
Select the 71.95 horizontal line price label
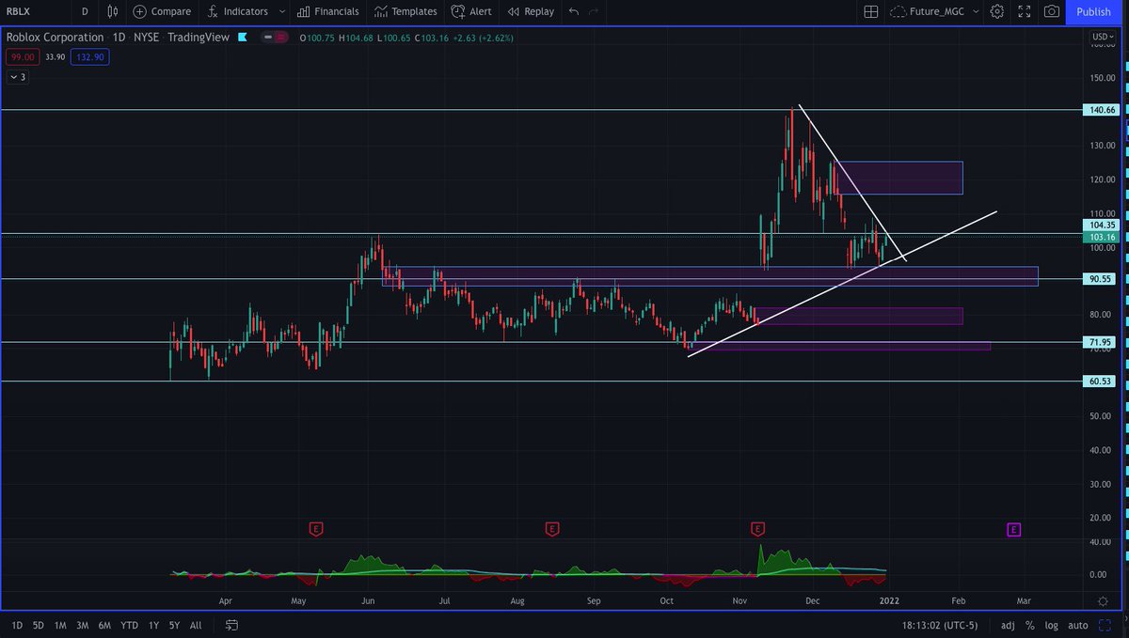1102,342
